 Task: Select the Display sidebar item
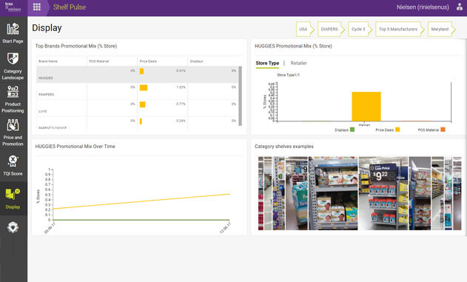coord(13,198)
